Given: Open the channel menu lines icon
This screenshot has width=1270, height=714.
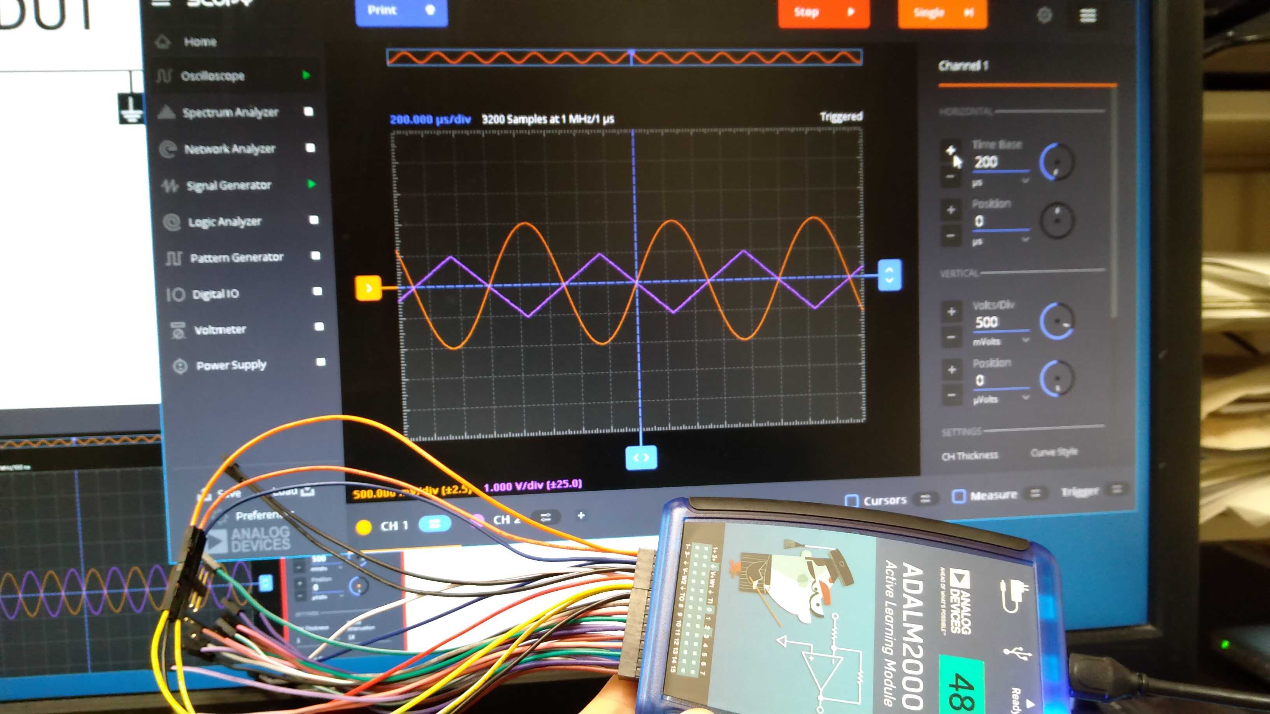Looking at the screenshot, I should click(1088, 16).
